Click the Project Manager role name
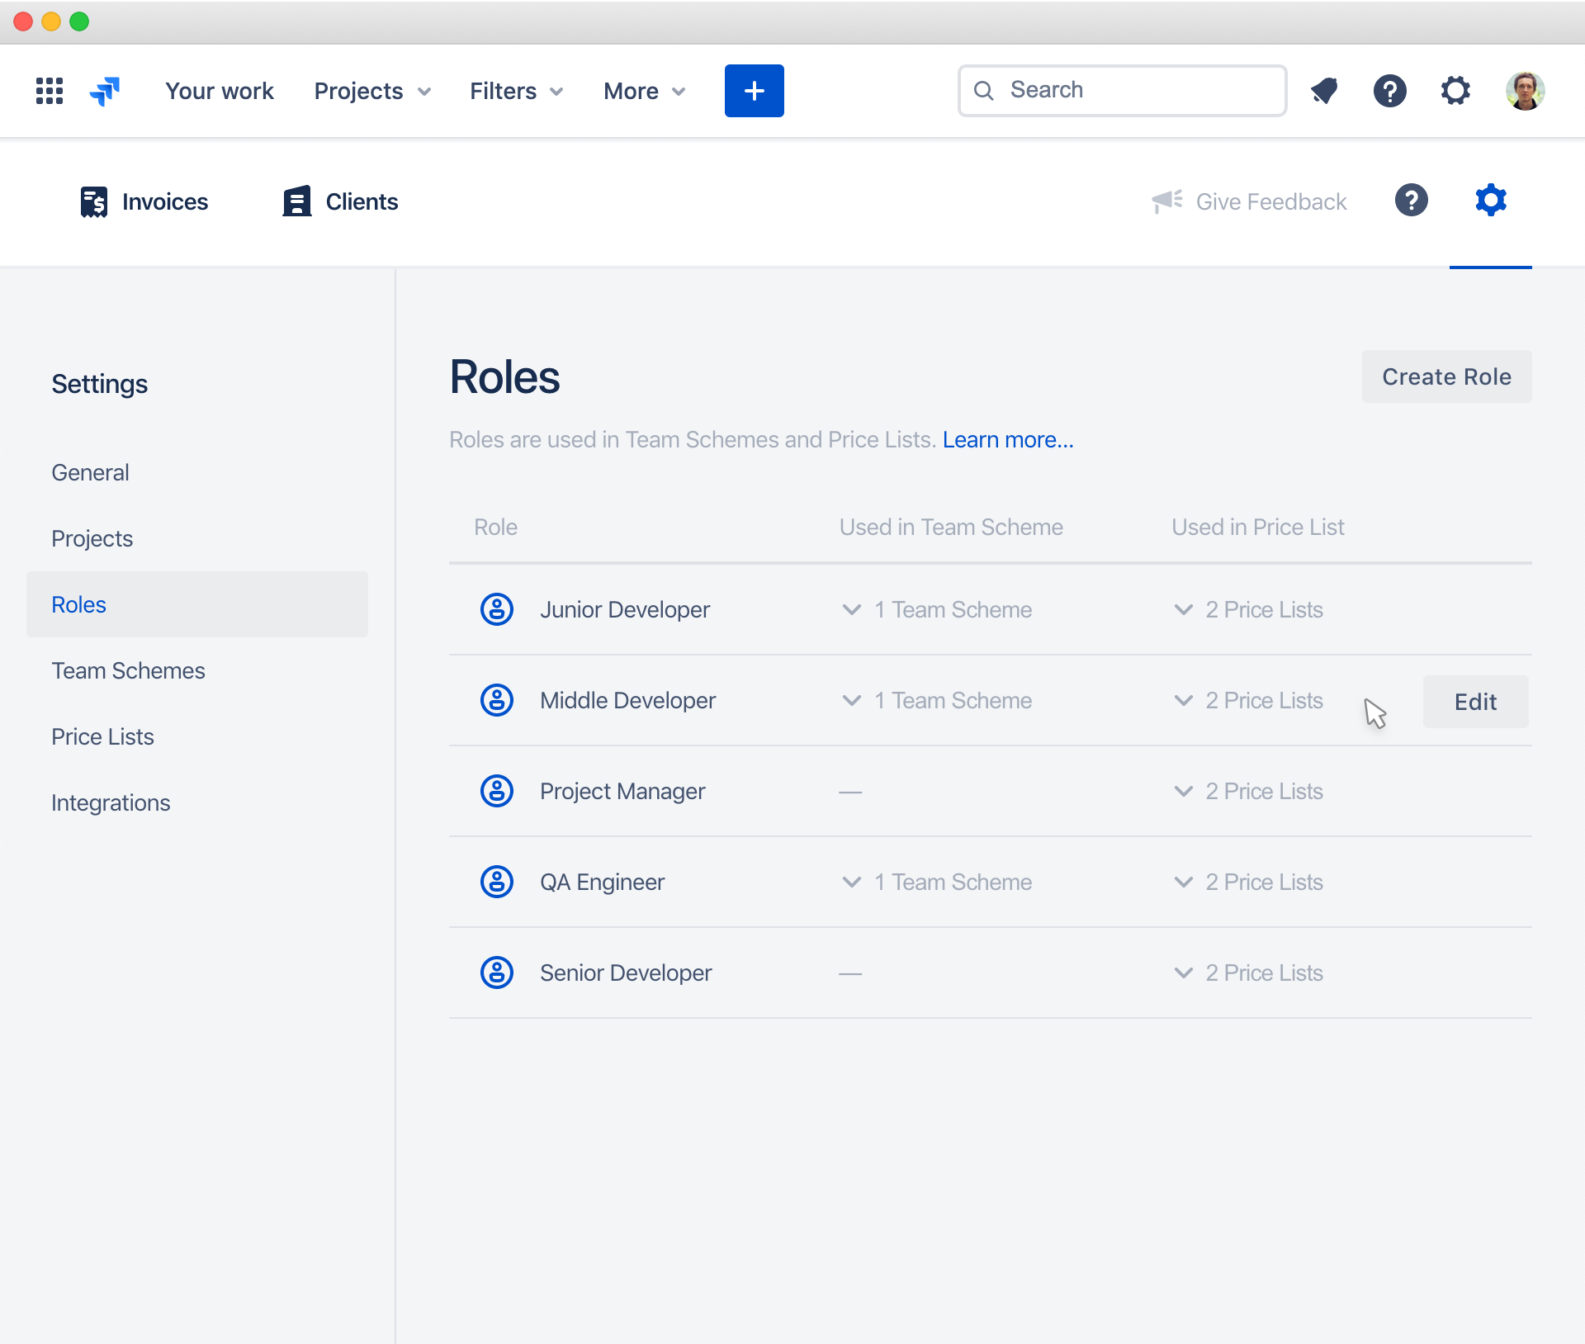Viewport: 1585px width, 1344px height. pos(622,791)
